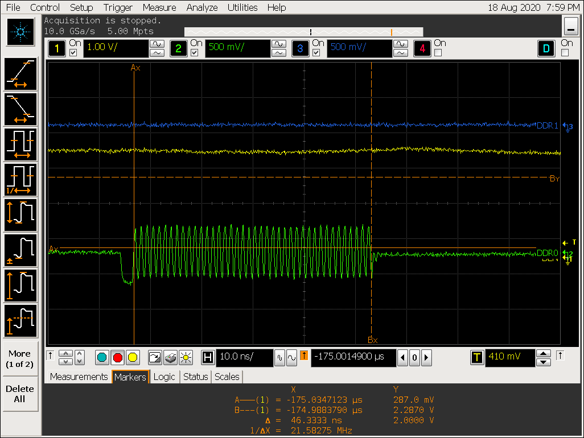This screenshot has height=438, width=584.
Task: Click the timebase field 10.0 ns/
Action: tap(245, 358)
